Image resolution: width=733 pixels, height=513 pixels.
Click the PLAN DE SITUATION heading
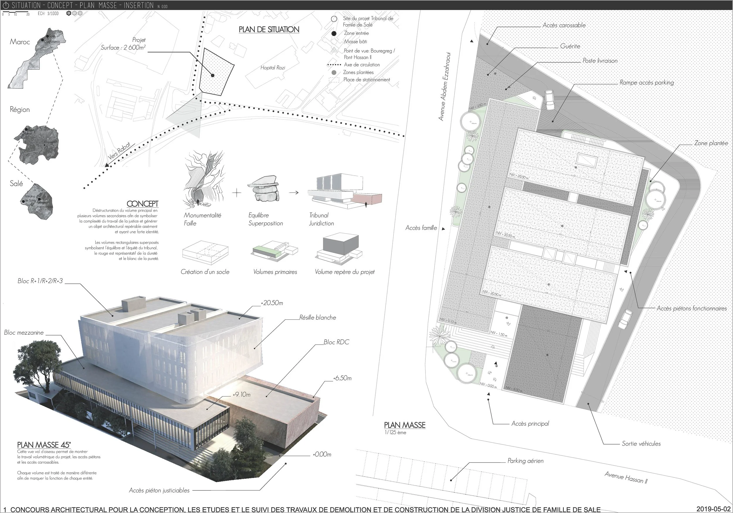269,29
